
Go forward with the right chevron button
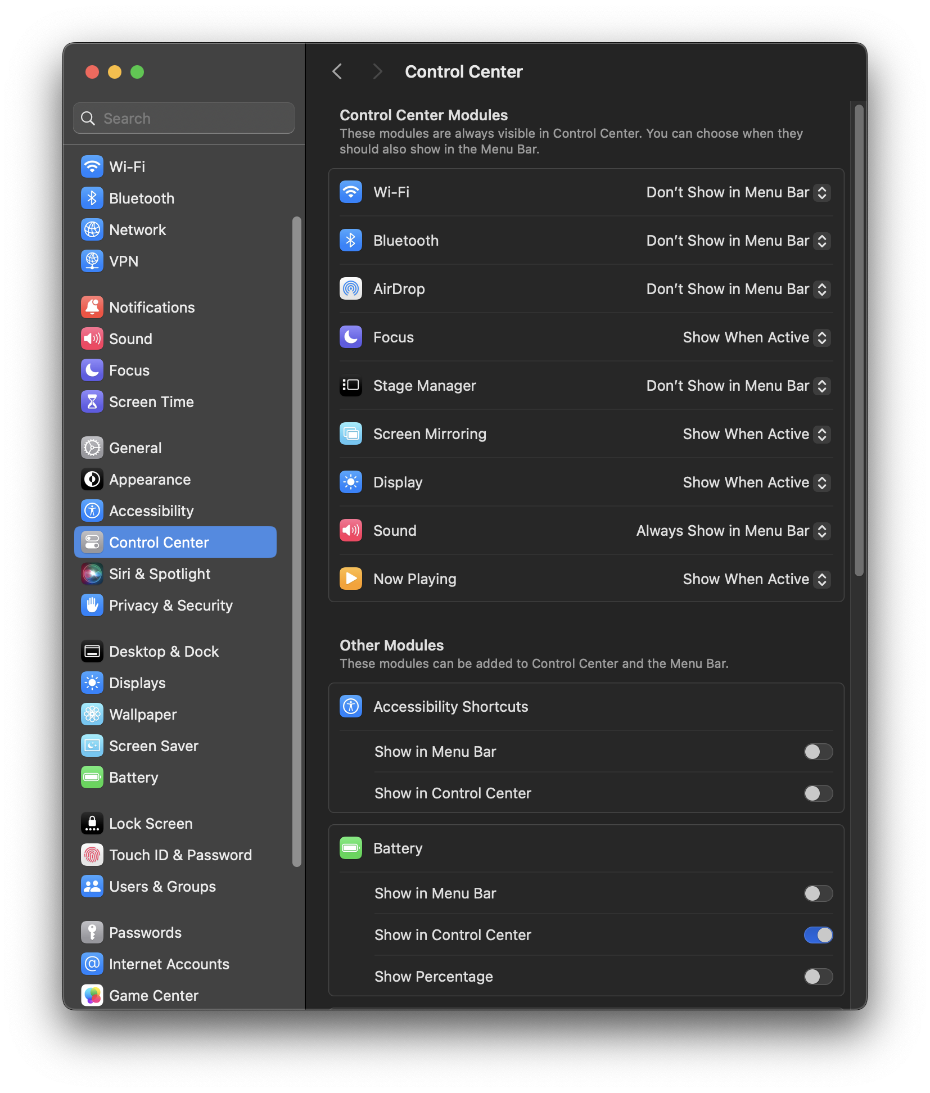(x=378, y=71)
